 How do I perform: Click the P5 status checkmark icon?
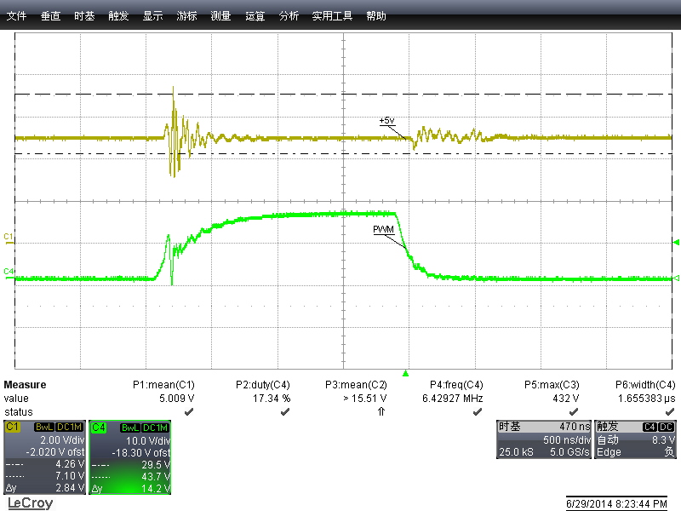click(574, 412)
